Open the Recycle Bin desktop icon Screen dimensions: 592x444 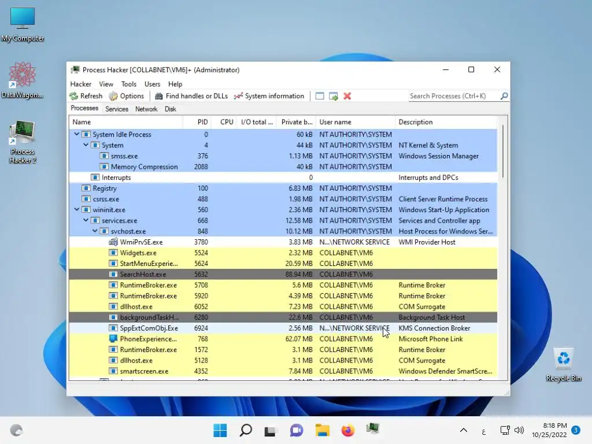[x=563, y=365]
